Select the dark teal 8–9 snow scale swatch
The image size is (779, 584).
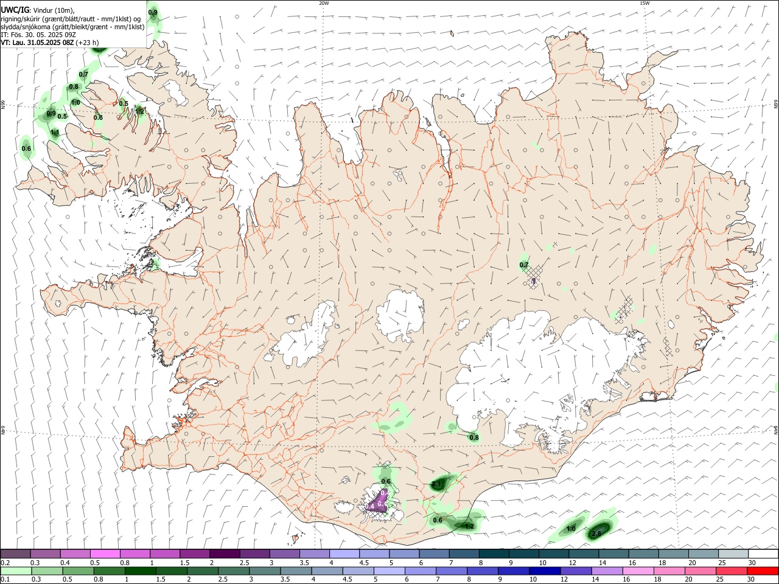(x=494, y=554)
